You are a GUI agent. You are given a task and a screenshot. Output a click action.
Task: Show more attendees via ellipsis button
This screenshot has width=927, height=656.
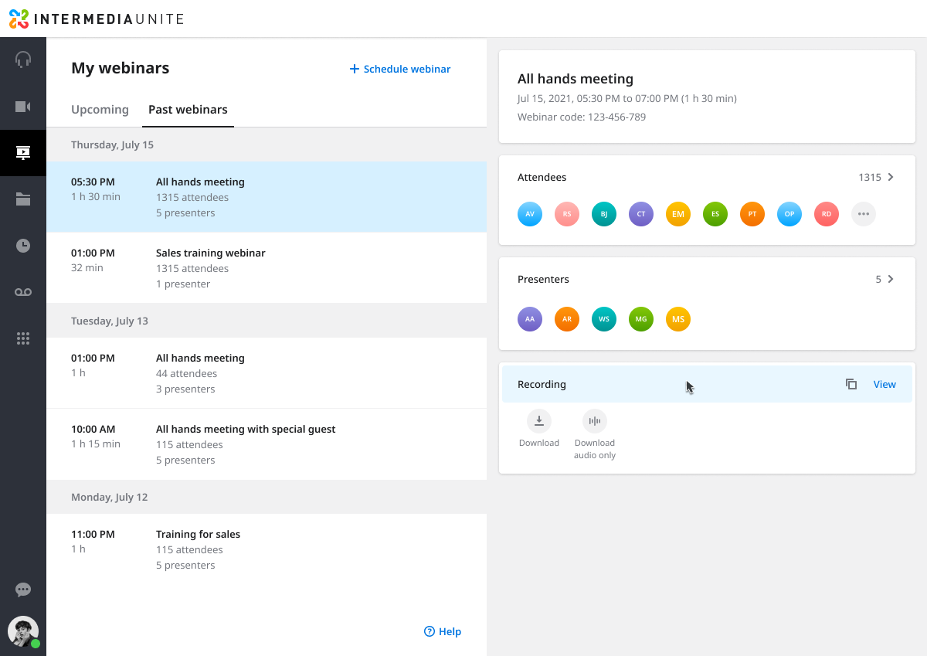[x=863, y=214]
